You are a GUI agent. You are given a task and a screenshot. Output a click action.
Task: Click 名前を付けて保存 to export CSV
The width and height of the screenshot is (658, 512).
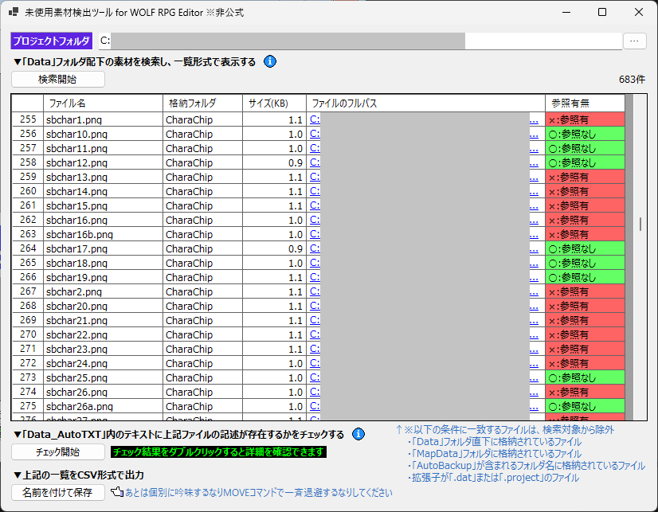tap(58, 492)
